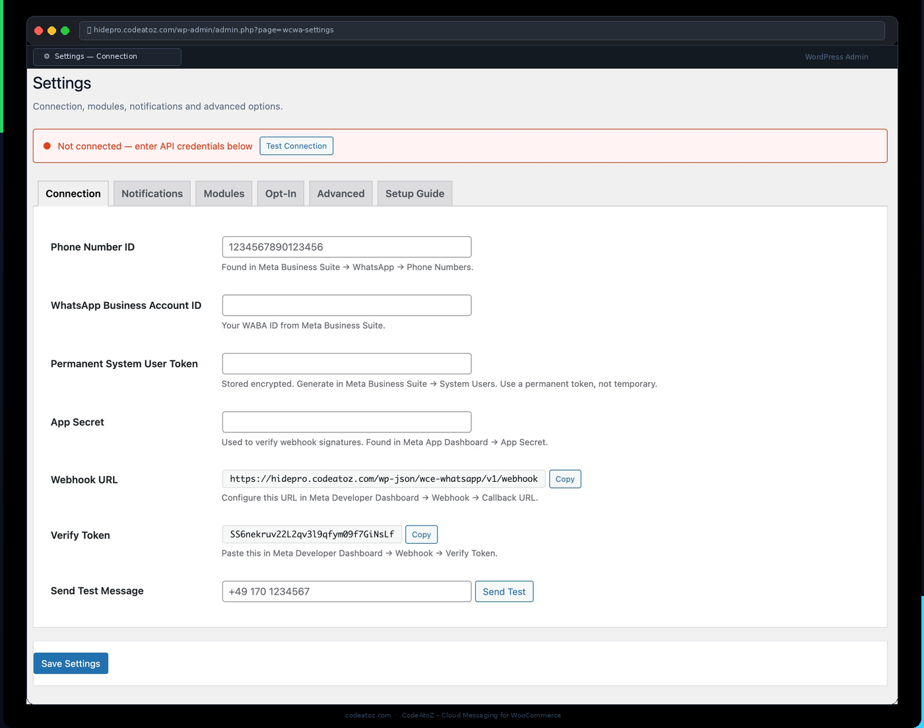
Task: Click the red status dot in the alert
Action: pyautogui.click(x=47, y=146)
